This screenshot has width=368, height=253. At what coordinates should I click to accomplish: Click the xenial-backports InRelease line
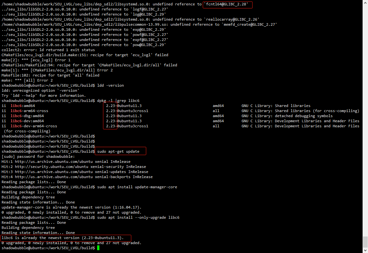(77, 177)
